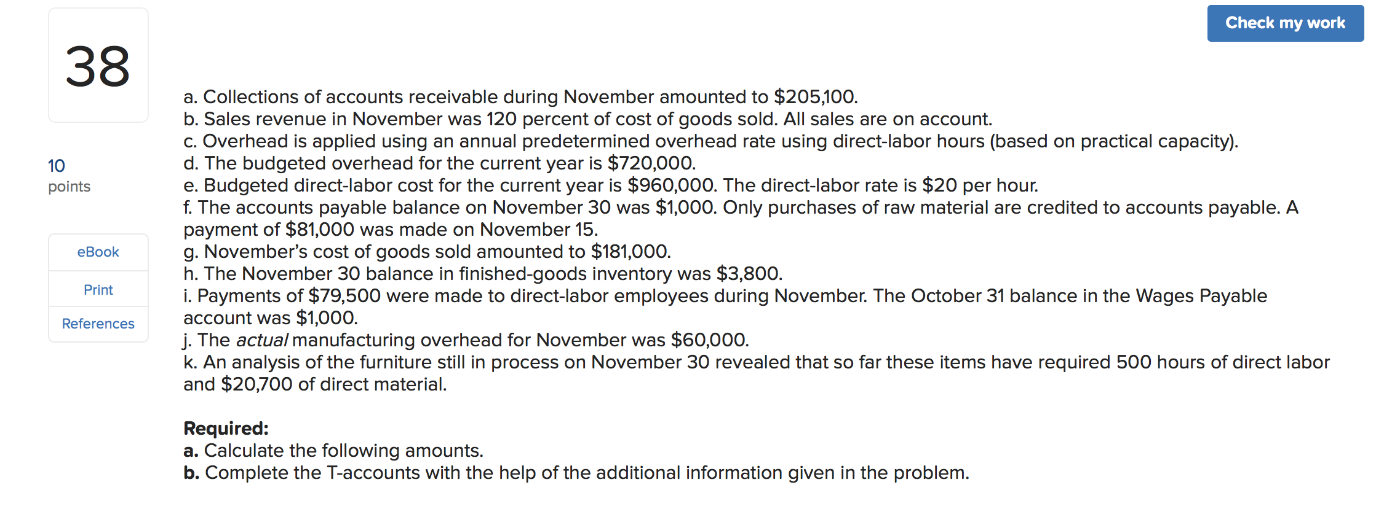Click the Print option in the sidebar

click(97, 289)
